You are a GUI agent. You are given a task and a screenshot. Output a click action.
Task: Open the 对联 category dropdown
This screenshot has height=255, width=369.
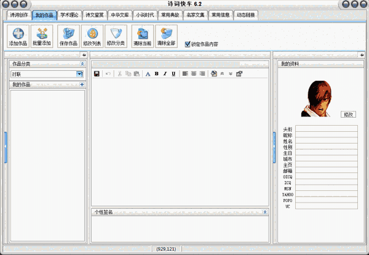(79, 74)
